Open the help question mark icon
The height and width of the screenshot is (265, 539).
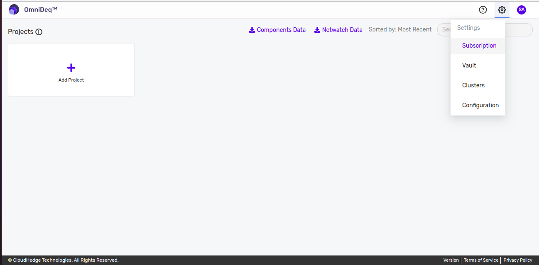[483, 10]
